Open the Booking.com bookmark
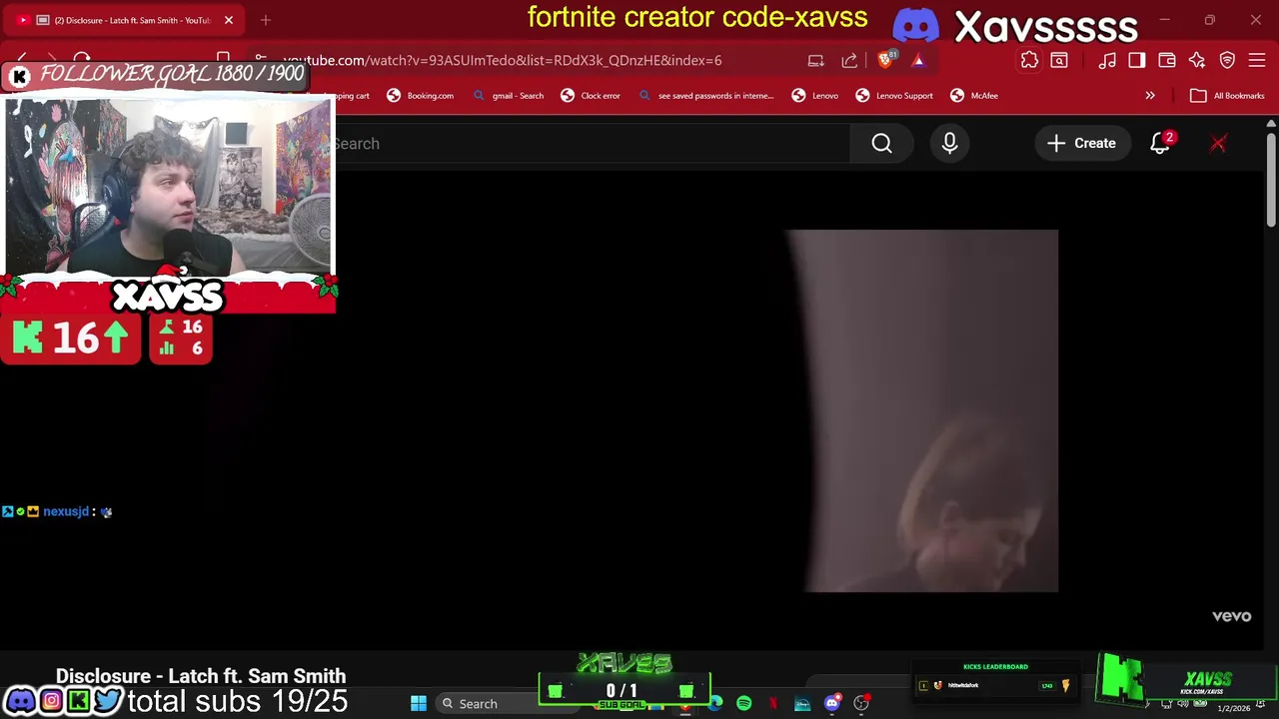 [420, 95]
